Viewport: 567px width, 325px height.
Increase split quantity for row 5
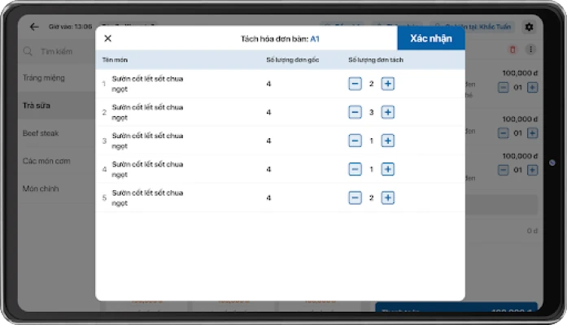point(388,197)
